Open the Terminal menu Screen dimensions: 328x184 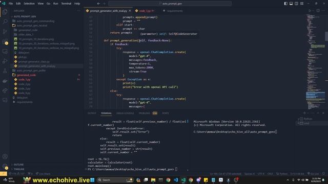66,4
